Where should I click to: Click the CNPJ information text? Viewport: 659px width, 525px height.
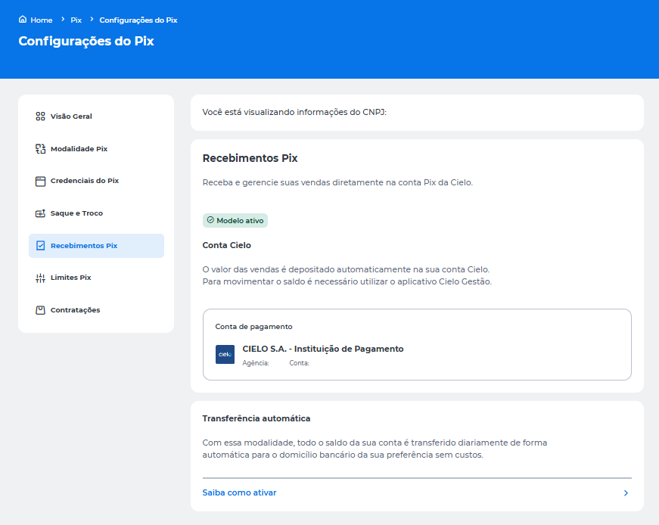click(294, 112)
